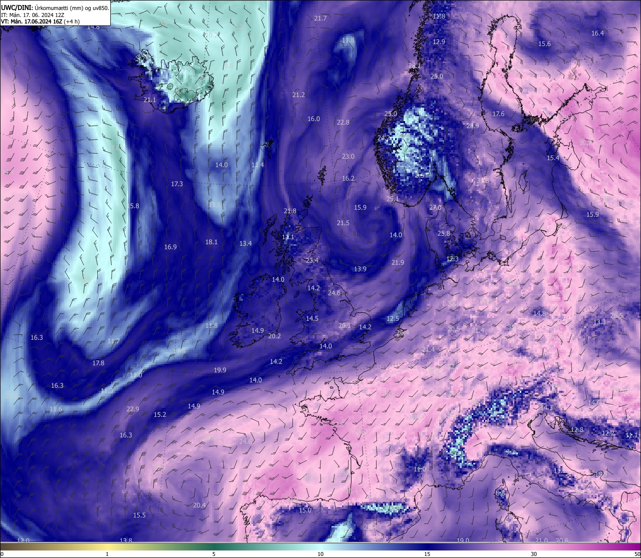Image resolution: width=641 pixels, height=558 pixels.
Task: Select the '22.8' value west of Norway
Action: [343, 123]
